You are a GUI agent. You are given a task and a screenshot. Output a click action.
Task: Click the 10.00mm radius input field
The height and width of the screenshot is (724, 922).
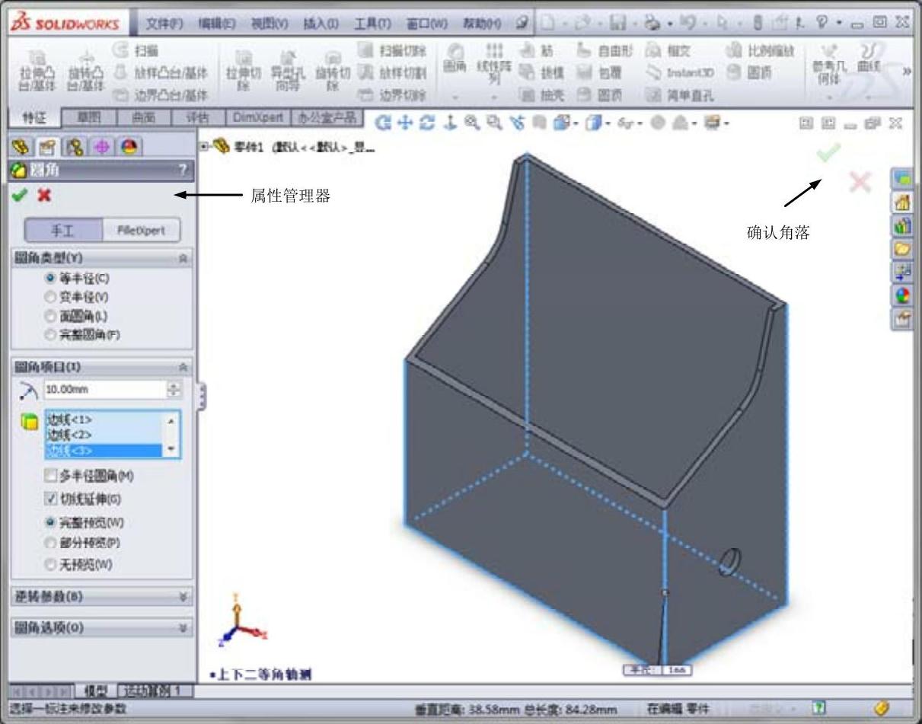104,390
